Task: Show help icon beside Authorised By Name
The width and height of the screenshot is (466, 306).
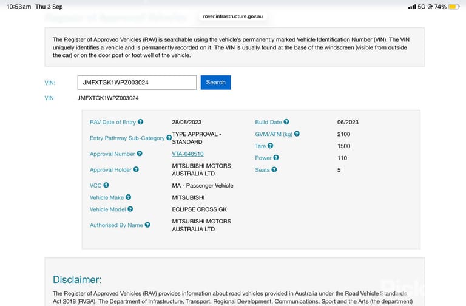Action: [x=147, y=225]
